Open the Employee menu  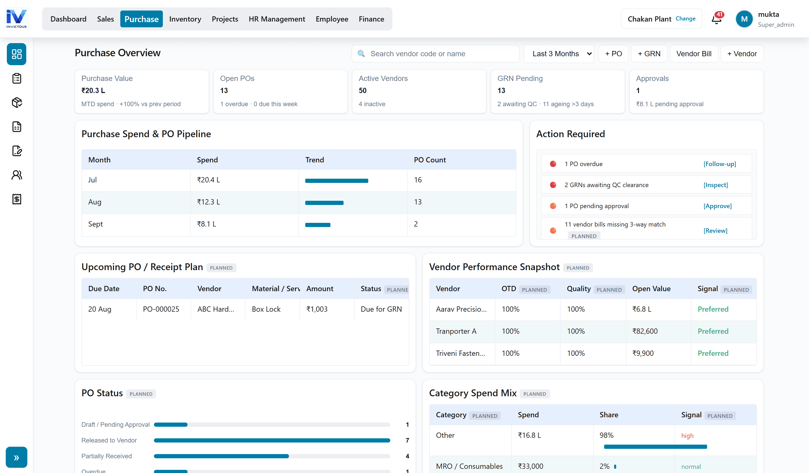point(332,19)
